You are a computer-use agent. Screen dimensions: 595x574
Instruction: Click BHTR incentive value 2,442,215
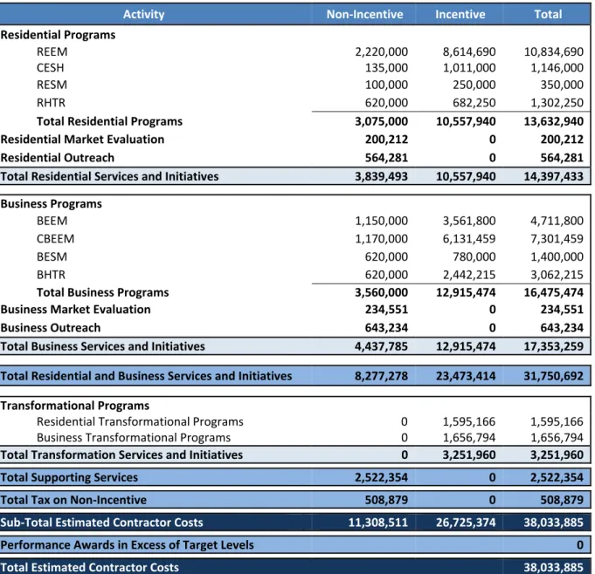coord(469,275)
